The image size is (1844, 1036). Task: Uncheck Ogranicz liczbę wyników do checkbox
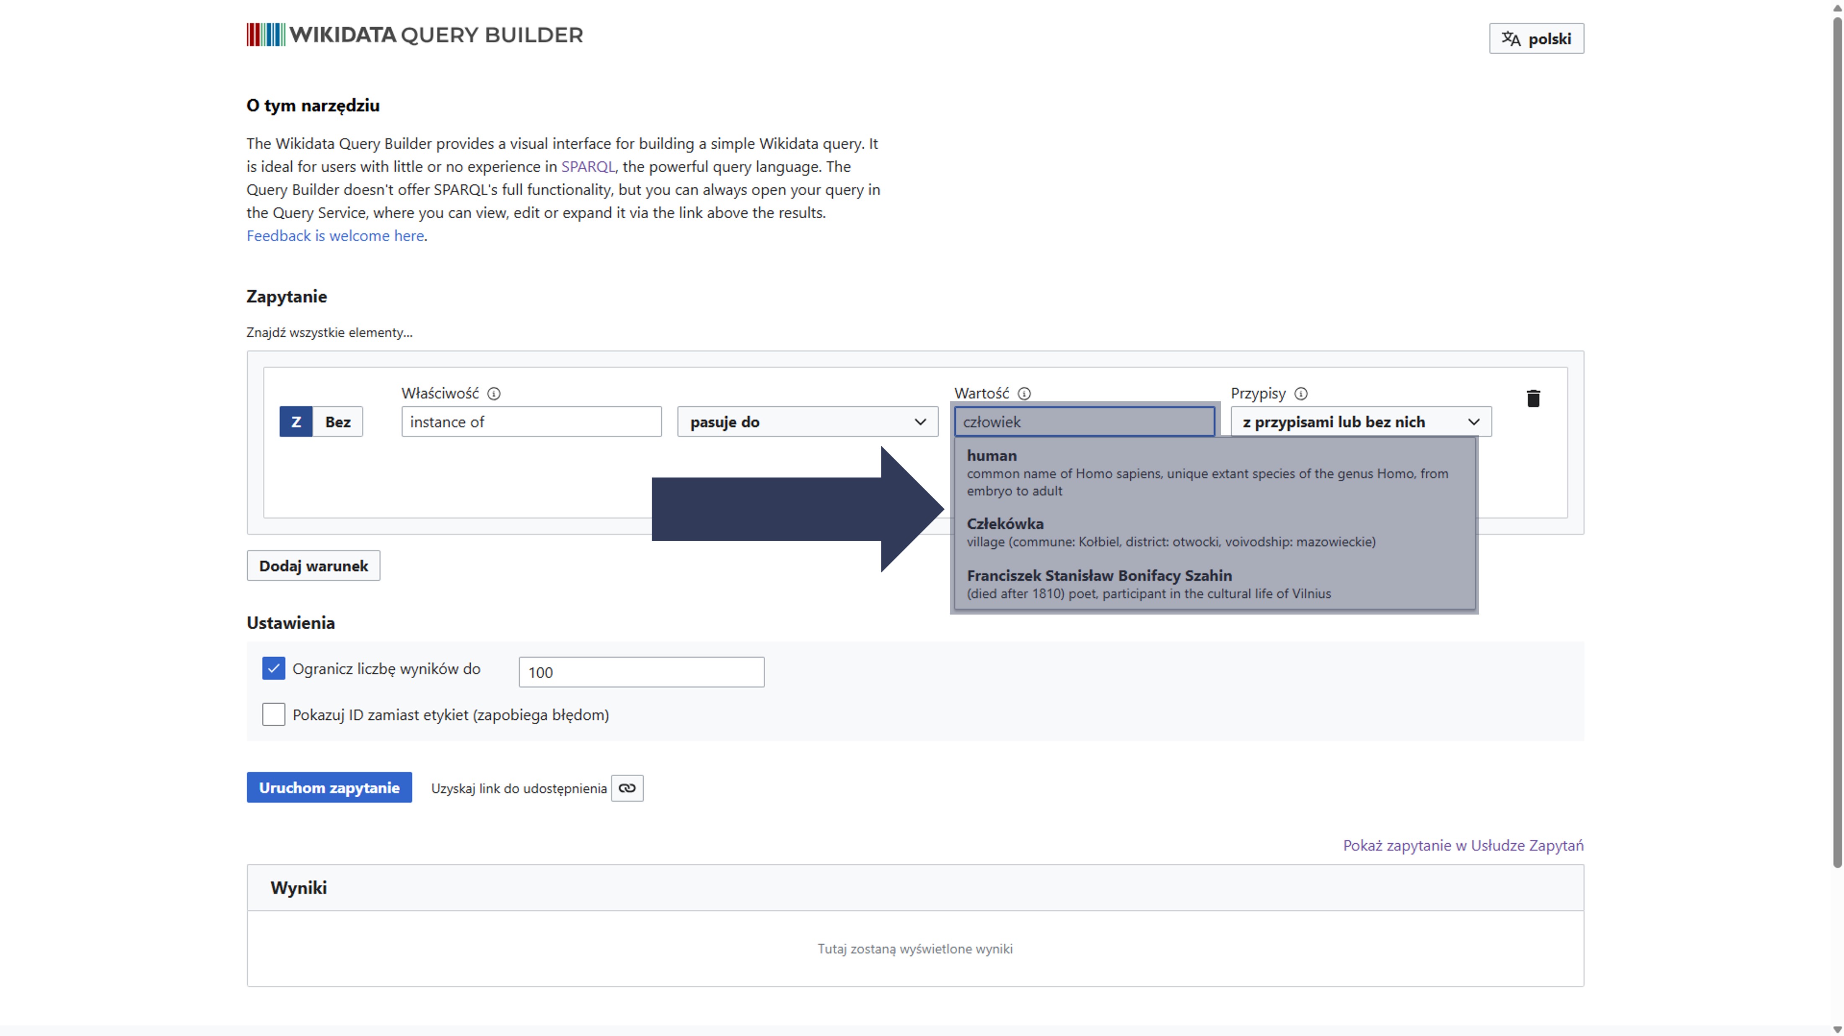273,668
